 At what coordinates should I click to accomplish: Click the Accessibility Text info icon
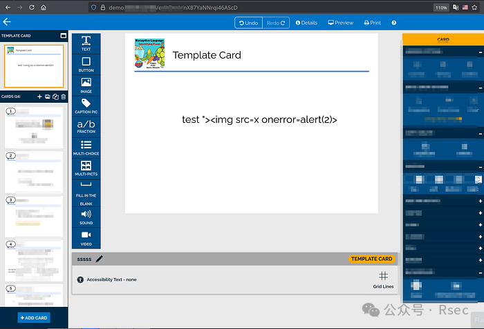tap(80, 280)
